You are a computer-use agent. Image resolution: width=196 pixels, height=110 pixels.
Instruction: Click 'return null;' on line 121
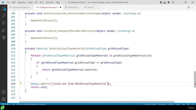(x=39, y=87)
